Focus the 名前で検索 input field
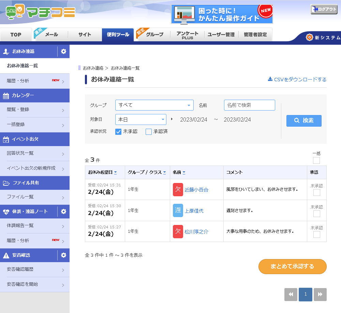Viewport: 341px width, 313px height. [250, 105]
